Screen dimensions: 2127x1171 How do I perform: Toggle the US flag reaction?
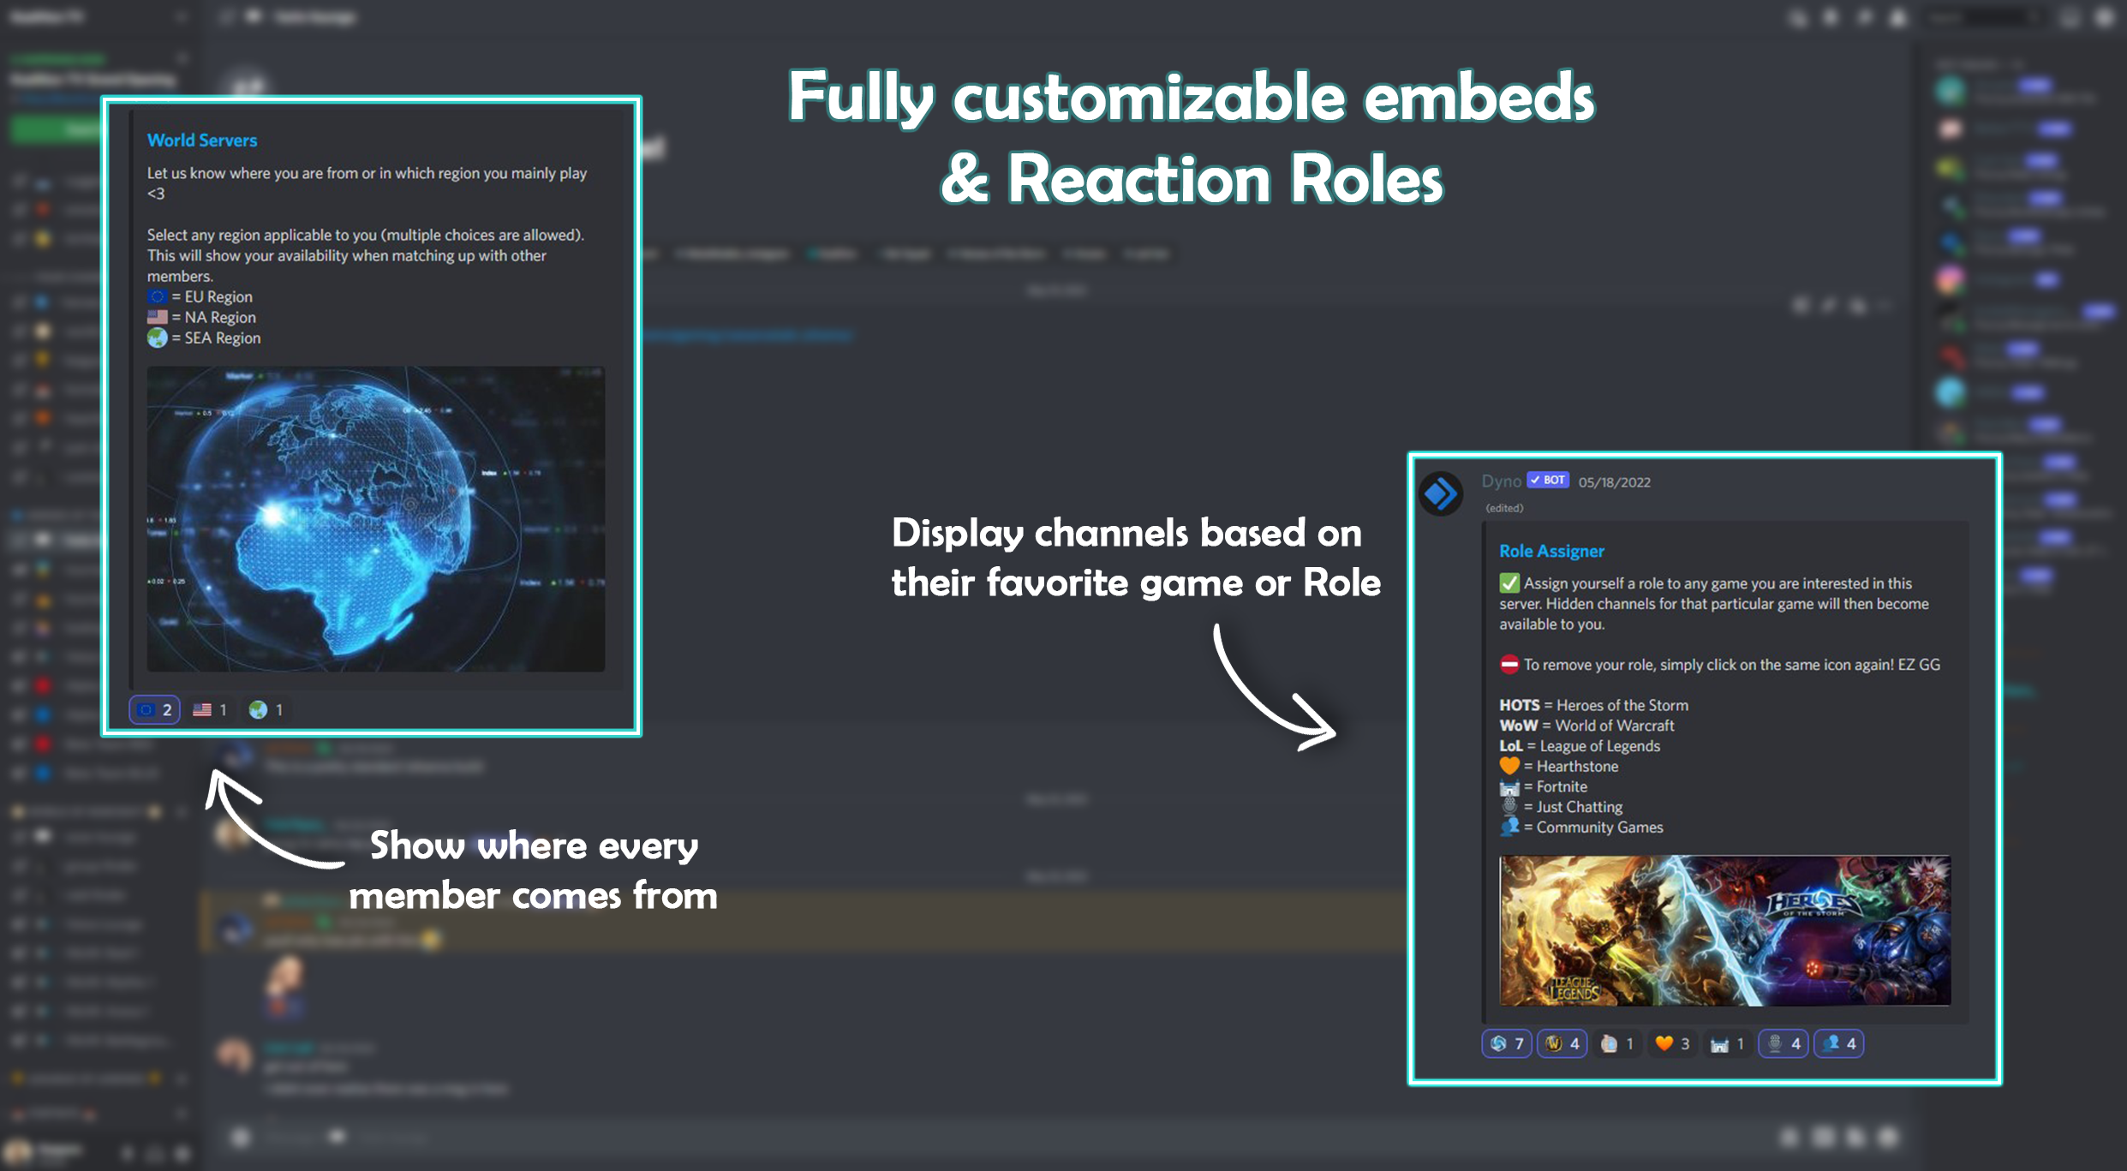(210, 709)
